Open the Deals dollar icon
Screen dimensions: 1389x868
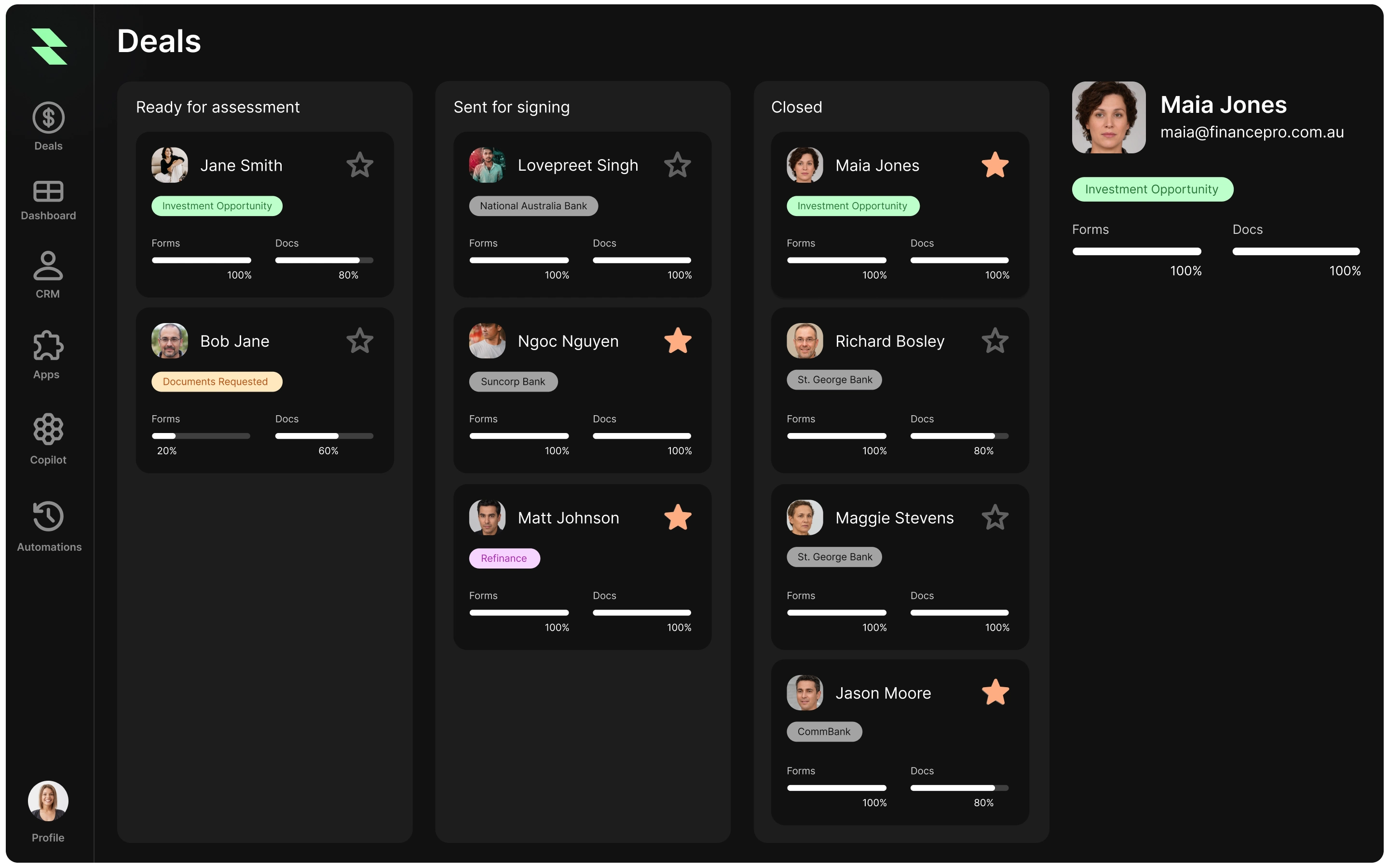coord(48,118)
